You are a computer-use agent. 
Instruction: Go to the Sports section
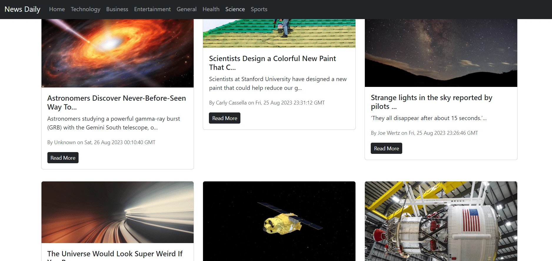tap(259, 9)
